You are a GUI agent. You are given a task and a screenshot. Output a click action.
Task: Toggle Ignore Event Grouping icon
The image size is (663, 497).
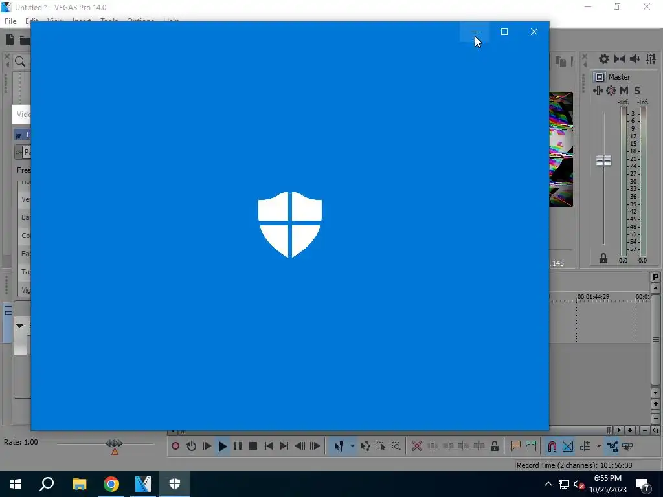(627, 446)
